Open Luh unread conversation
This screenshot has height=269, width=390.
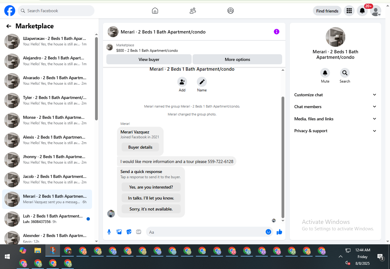47,219
